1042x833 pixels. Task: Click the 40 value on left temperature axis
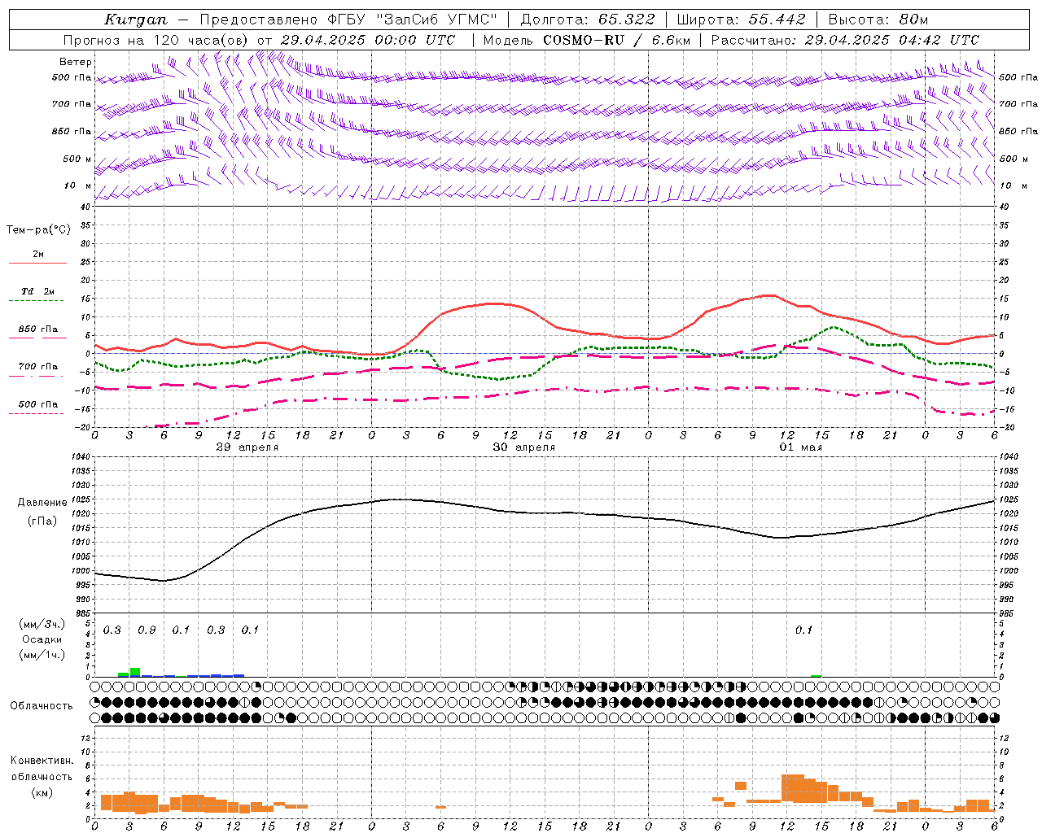click(x=85, y=207)
